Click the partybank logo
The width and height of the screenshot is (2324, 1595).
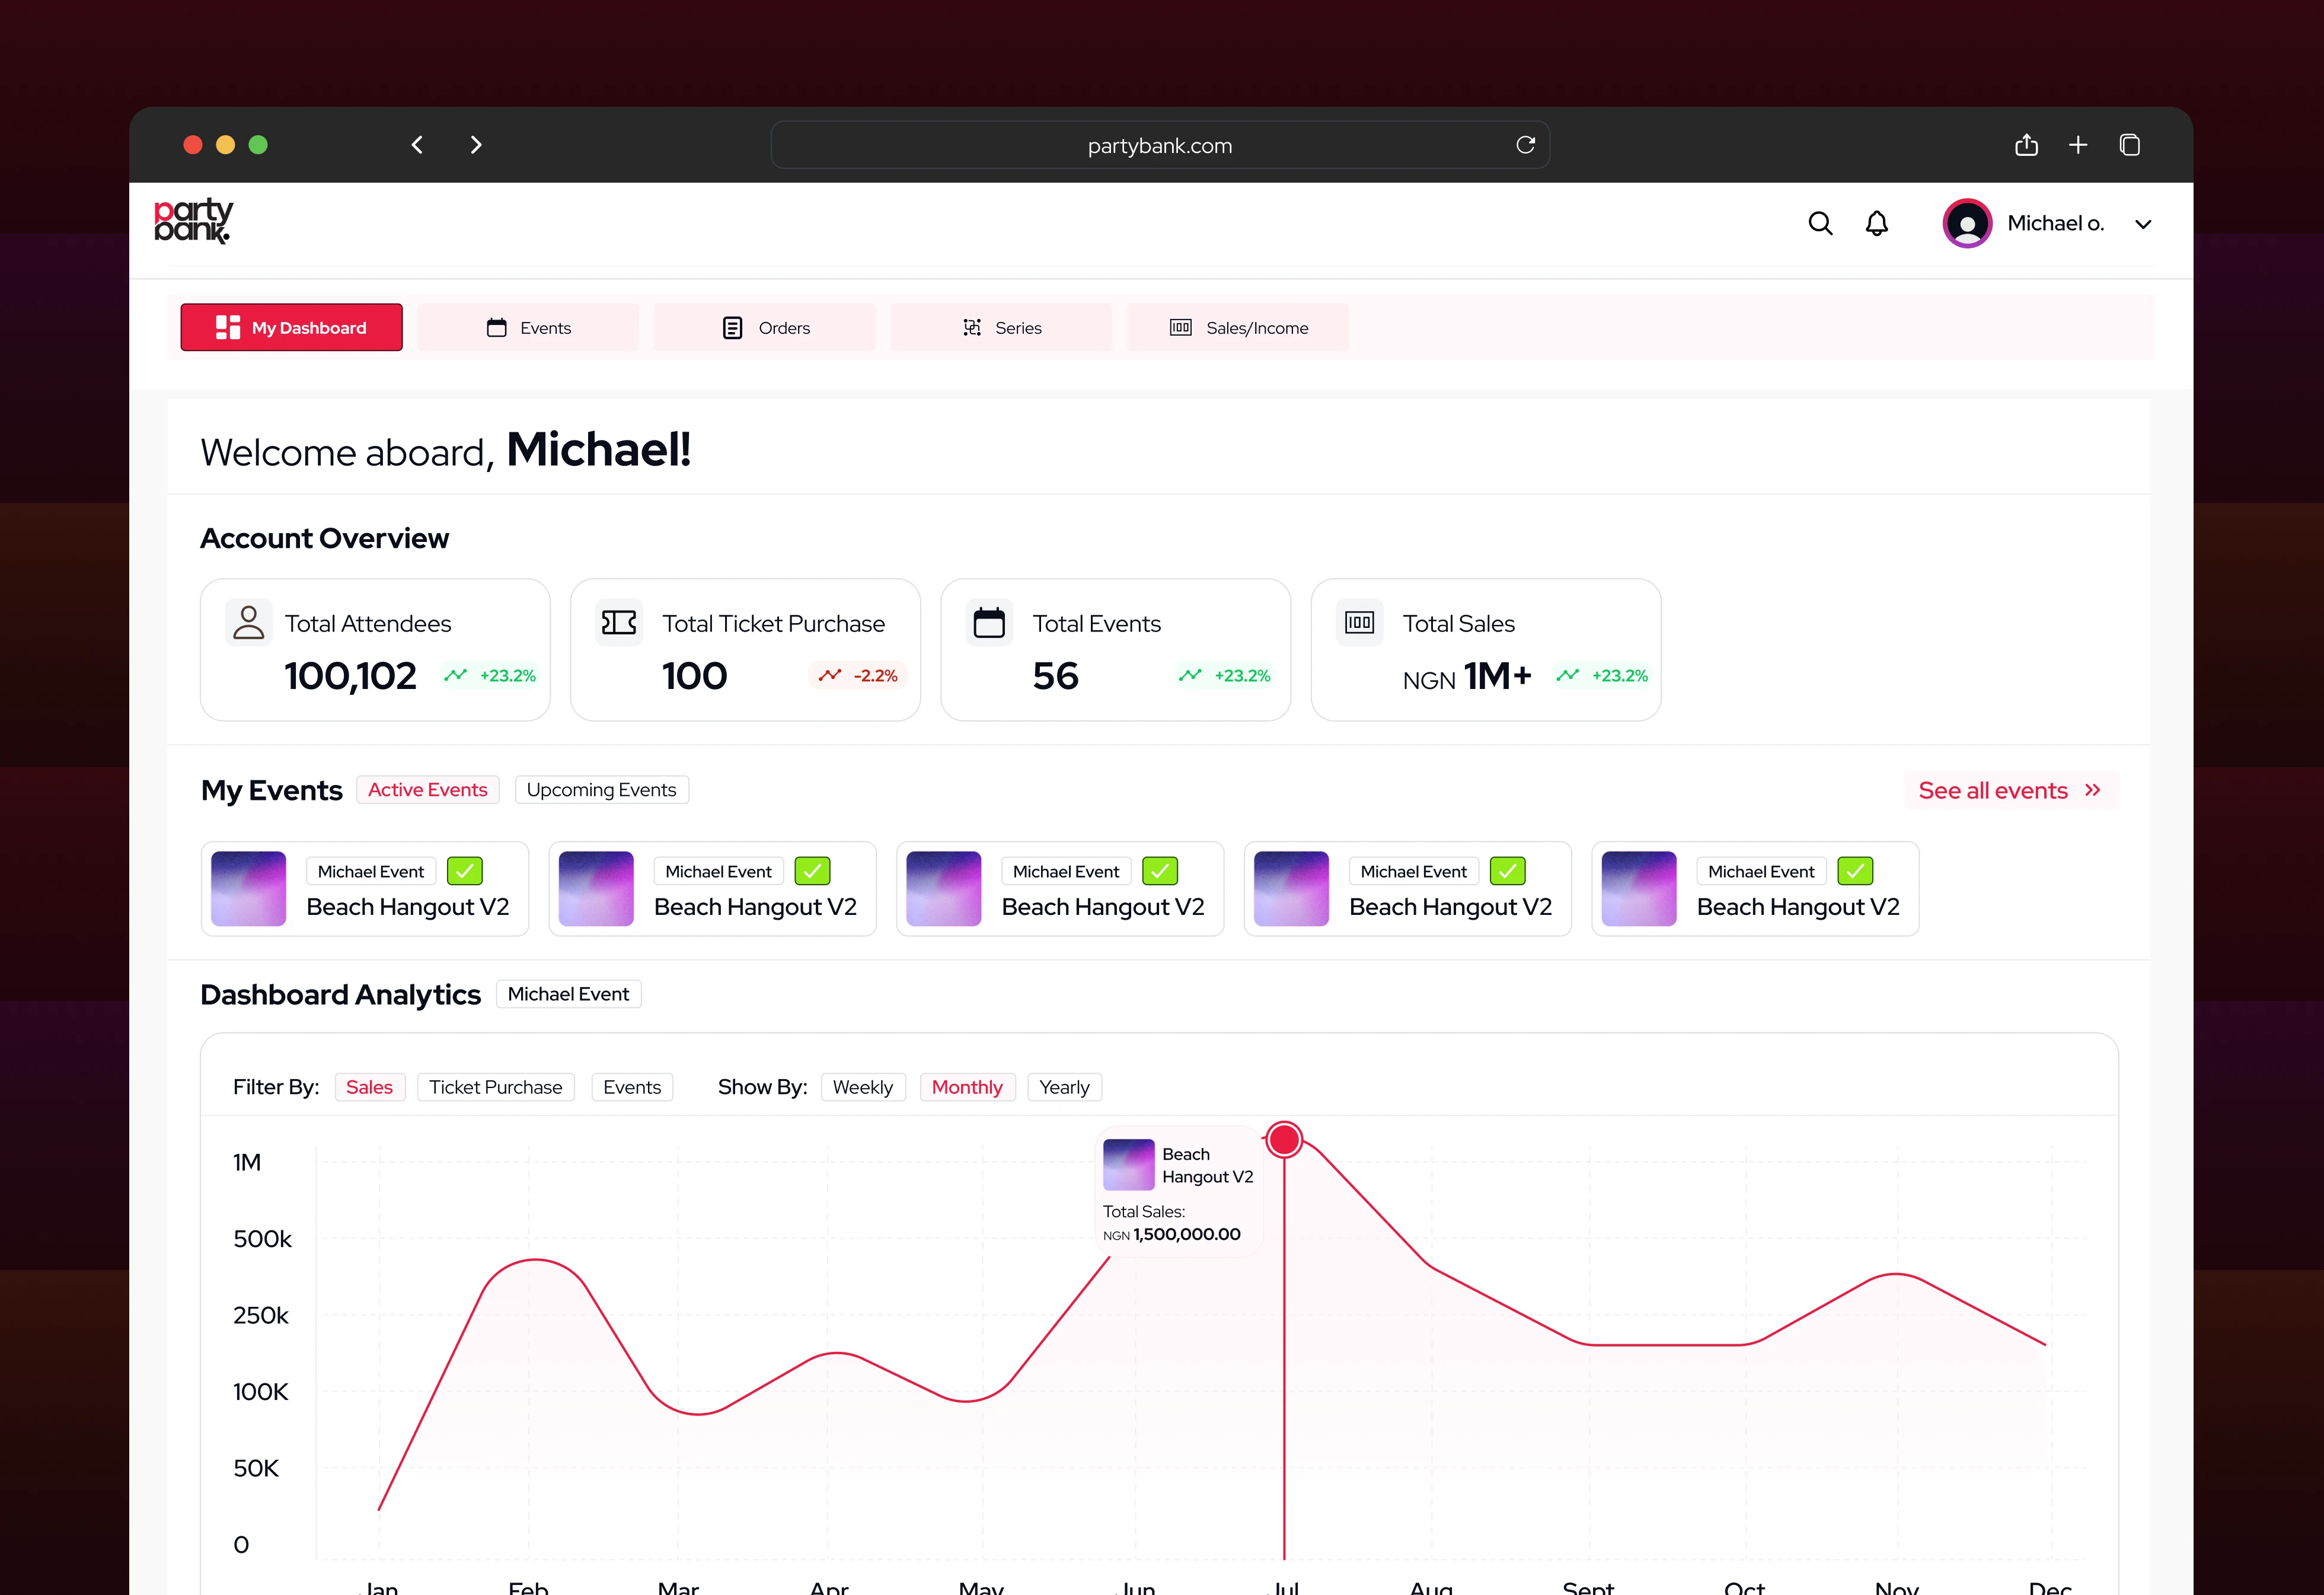coord(193,221)
